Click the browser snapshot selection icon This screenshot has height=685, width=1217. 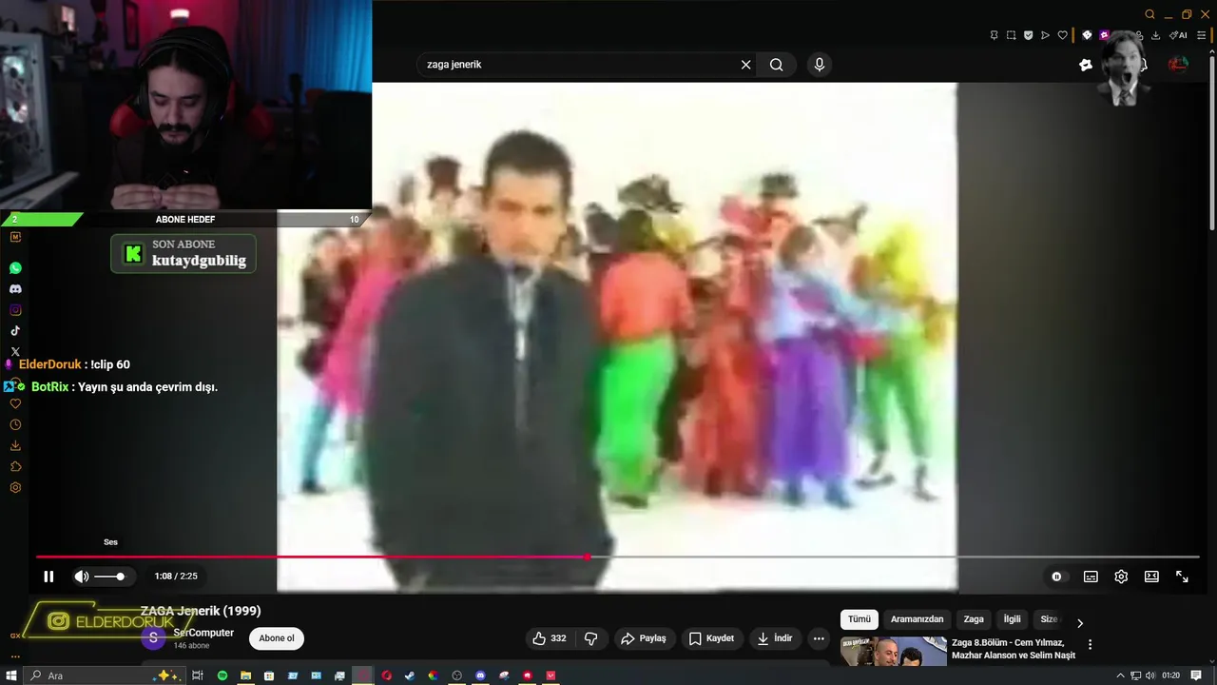pyautogui.click(x=1011, y=35)
